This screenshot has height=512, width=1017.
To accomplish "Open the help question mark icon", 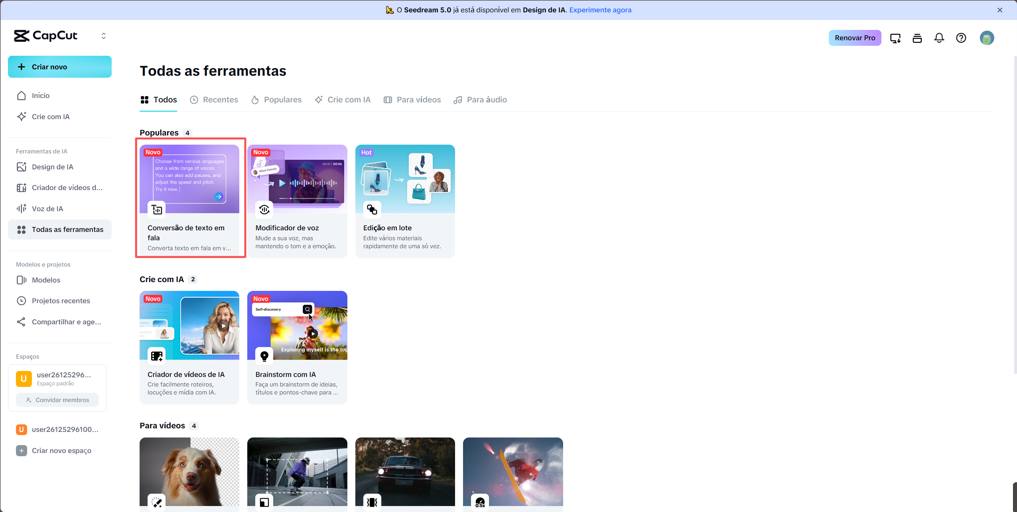I will click(x=961, y=38).
